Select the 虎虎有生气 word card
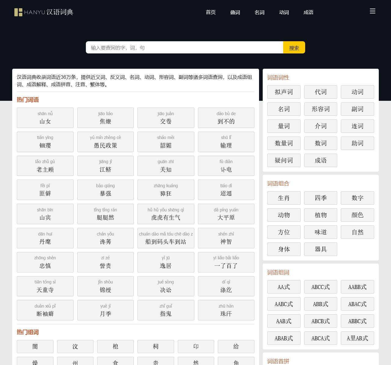The height and width of the screenshot is (365, 391). (166, 214)
